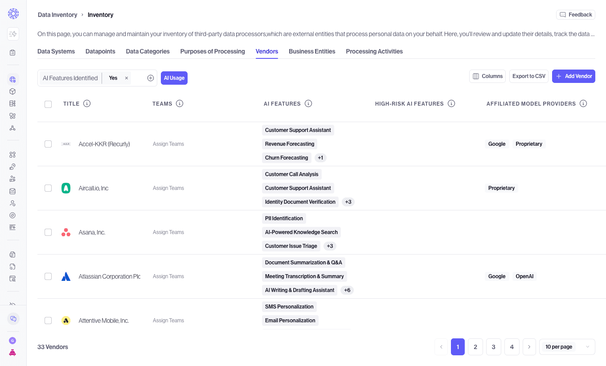Click the AI Usage button
Screen dimensions: 606x366
[x=174, y=78]
